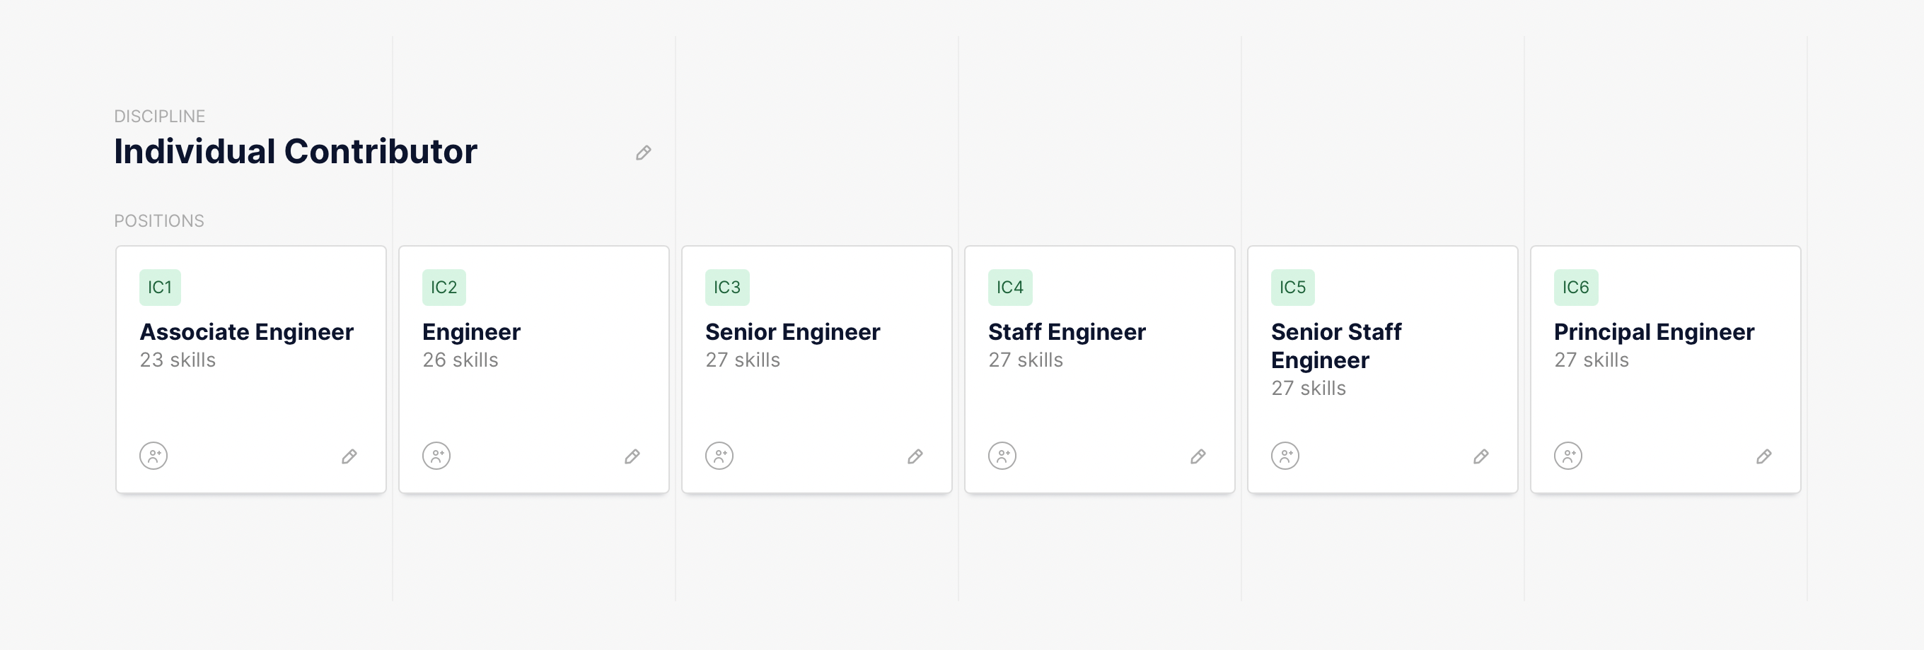This screenshot has height=650, width=1924.
Task: Click the edit pencil on Associate Engineer card
Action: point(349,456)
